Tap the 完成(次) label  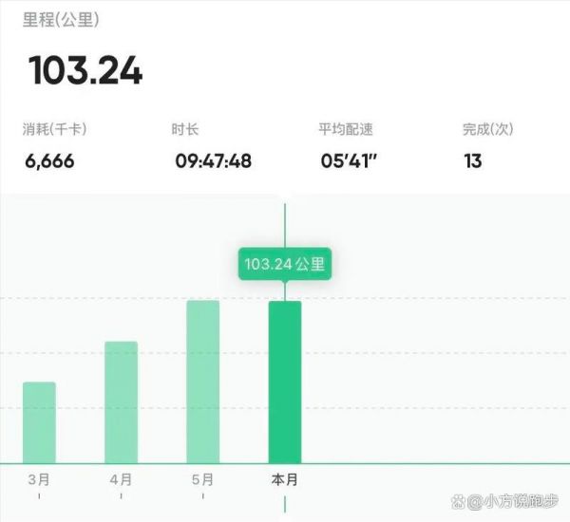coord(488,129)
